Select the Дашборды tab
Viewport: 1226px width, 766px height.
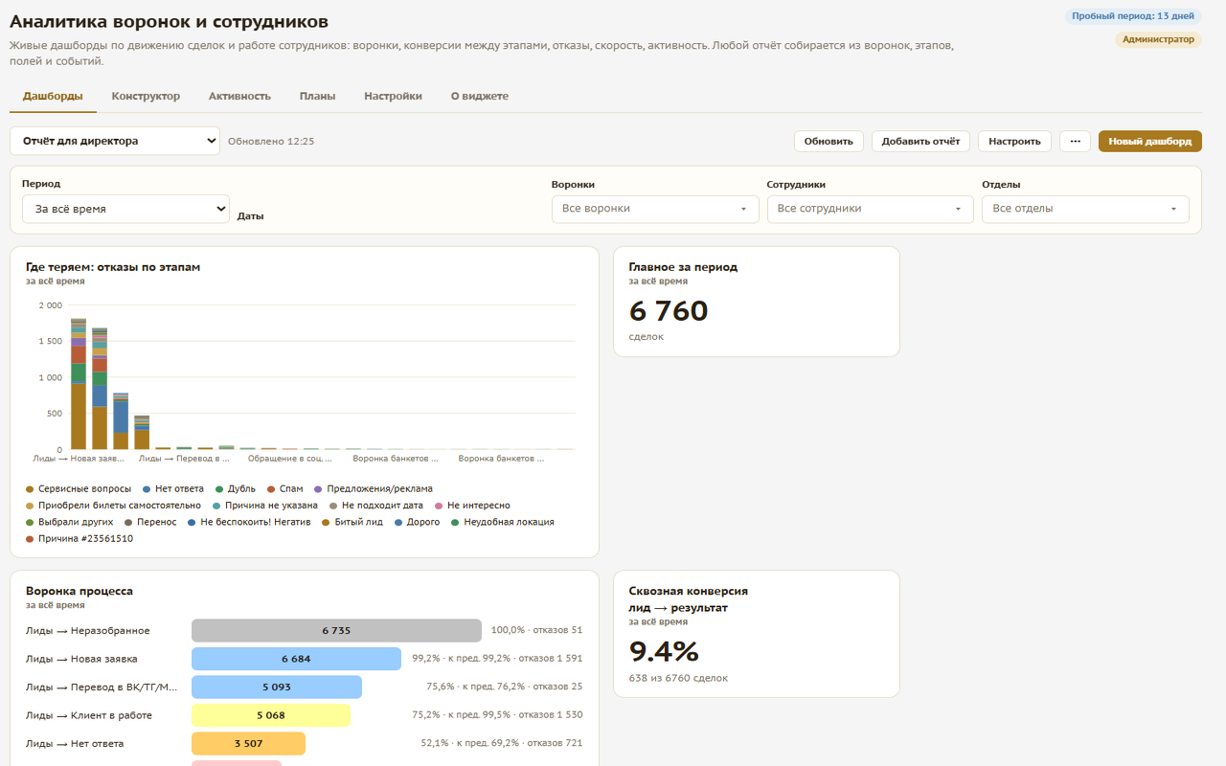53,96
